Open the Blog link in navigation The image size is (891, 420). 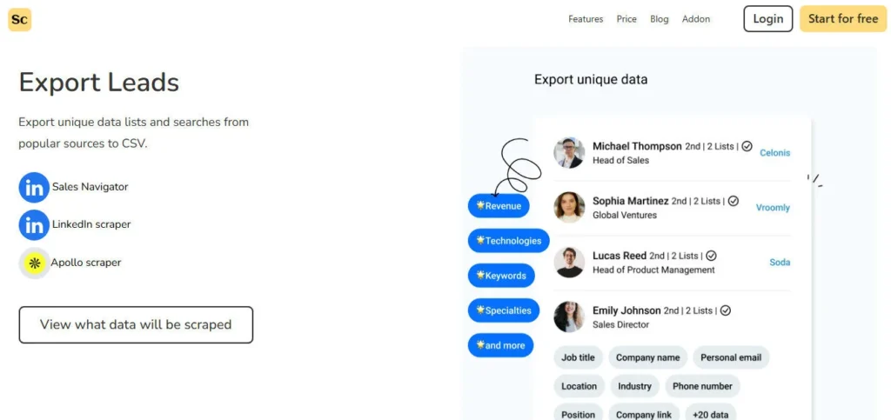660,19
